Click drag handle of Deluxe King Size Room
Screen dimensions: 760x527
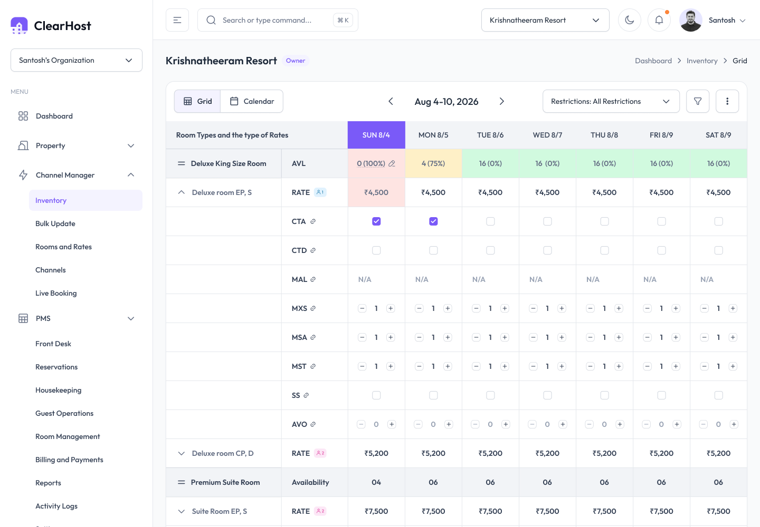pyautogui.click(x=181, y=163)
